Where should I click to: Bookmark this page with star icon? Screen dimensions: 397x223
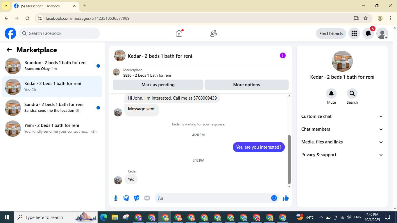[366, 18]
